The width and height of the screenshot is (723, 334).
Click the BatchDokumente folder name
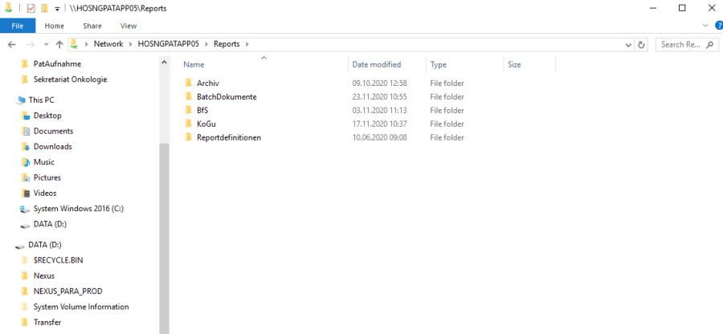pyautogui.click(x=227, y=96)
